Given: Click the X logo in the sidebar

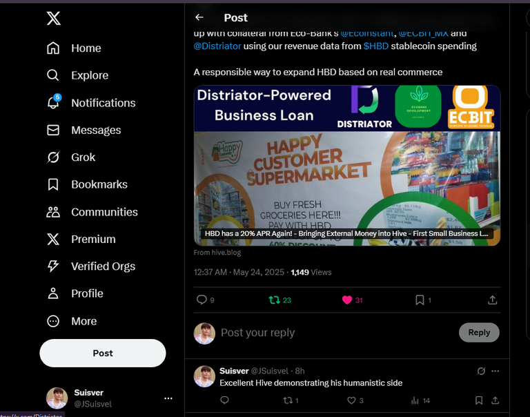Looking at the screenshot, I should coord(53,18).
